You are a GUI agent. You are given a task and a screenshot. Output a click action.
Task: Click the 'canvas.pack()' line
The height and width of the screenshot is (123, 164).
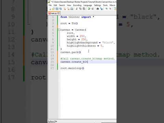point(71,52)
